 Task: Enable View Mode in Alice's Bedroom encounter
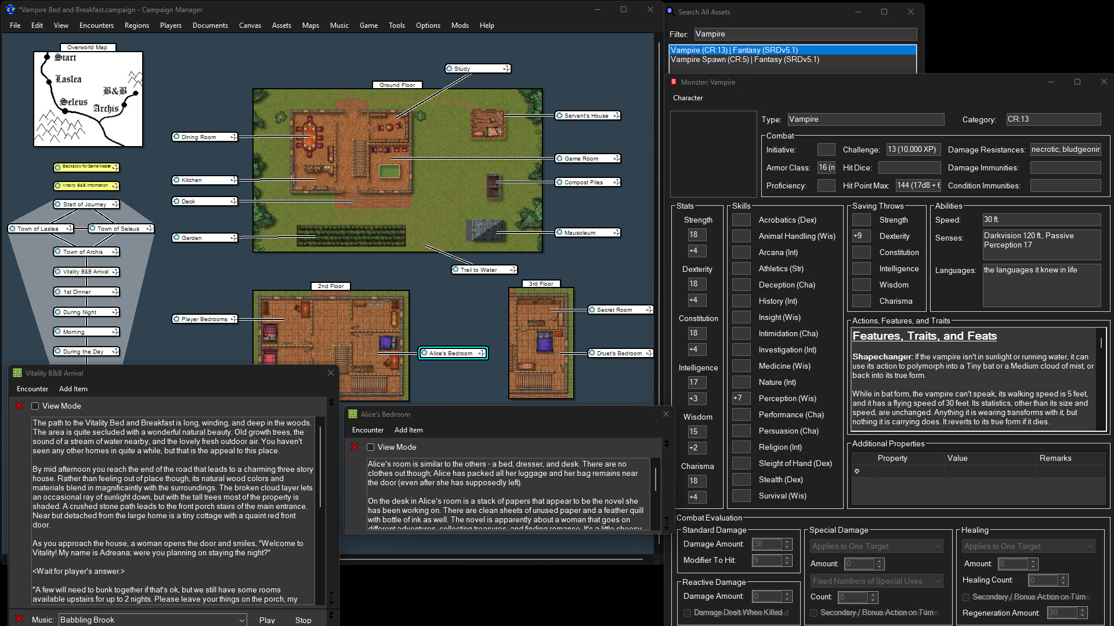coord(371,447)
